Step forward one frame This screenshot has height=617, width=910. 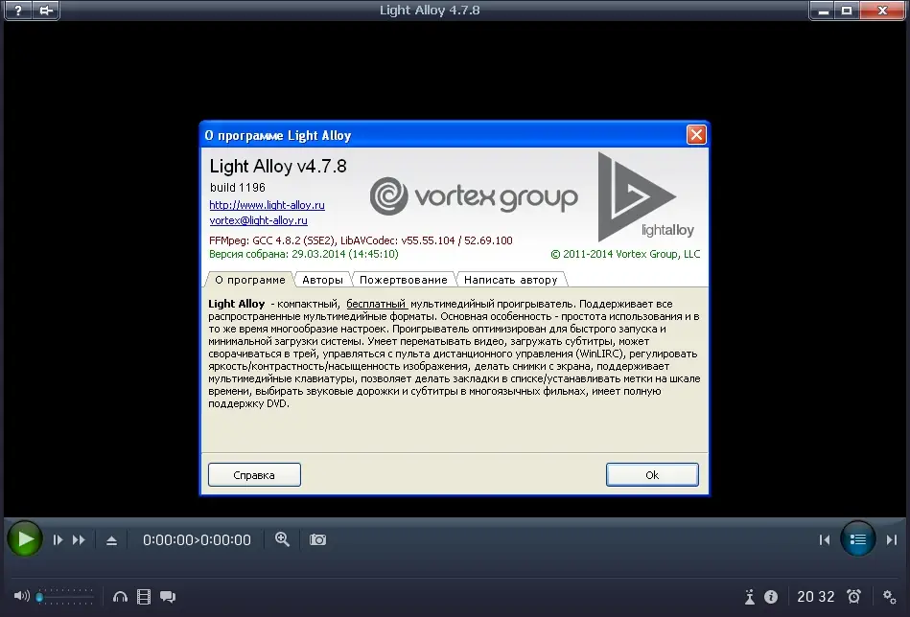click(x=58, y=540)
